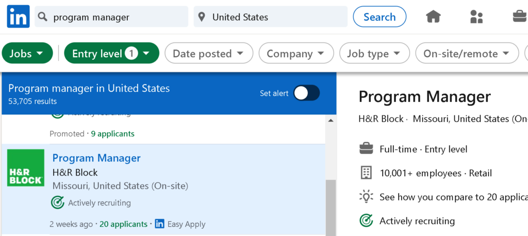Click the Set alert label
Image resolution: width=528 pixels, height=236 pixels.
coord(274,93)
